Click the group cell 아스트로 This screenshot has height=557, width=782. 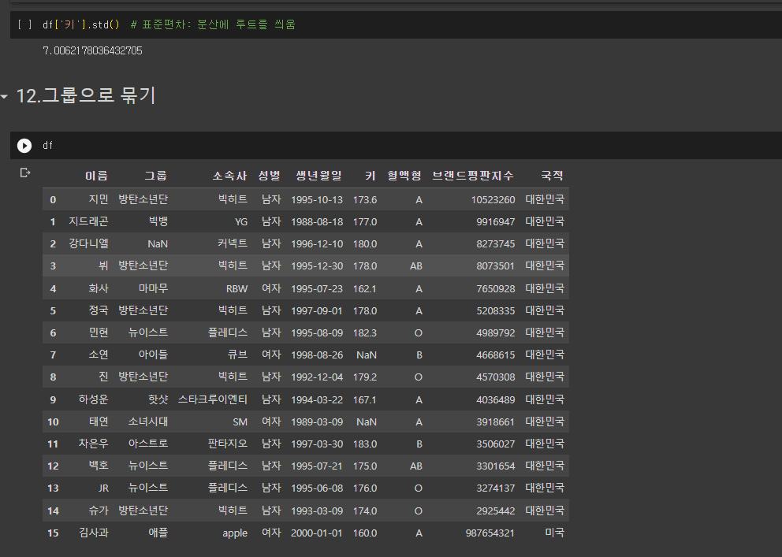[148, 444]
